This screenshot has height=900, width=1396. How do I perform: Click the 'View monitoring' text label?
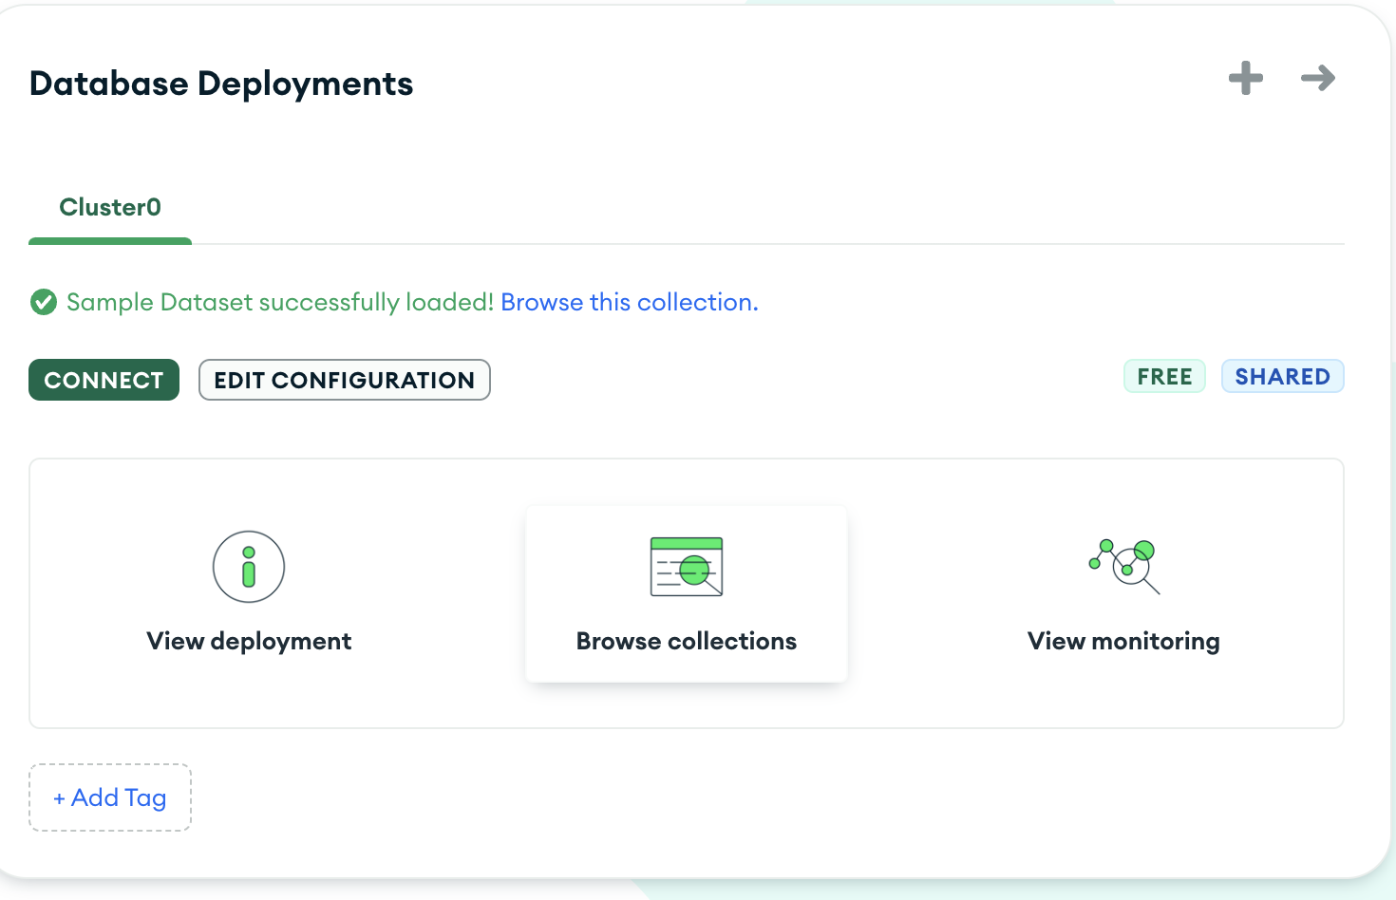point(1123,642)
